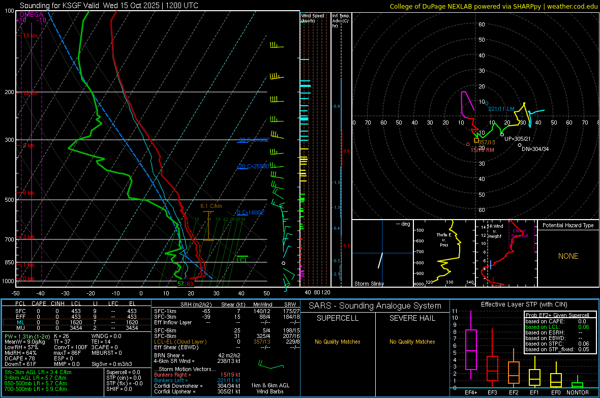The height and width of the screenshot is (398, 600).
Task: Select the "6 km" height marker
Action: 28,193
